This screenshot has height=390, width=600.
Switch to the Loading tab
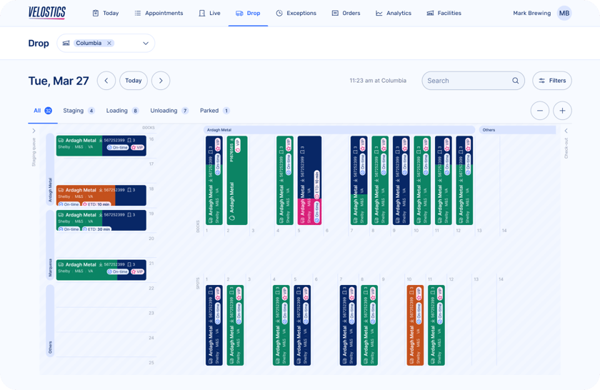tap(122, 111)
